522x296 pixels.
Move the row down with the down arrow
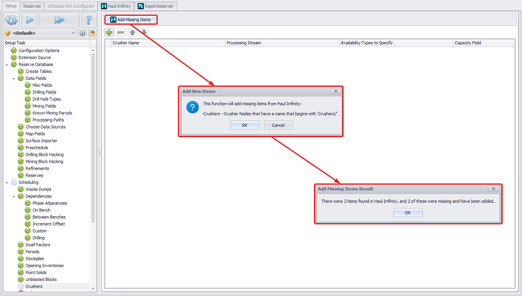(144, 33)
